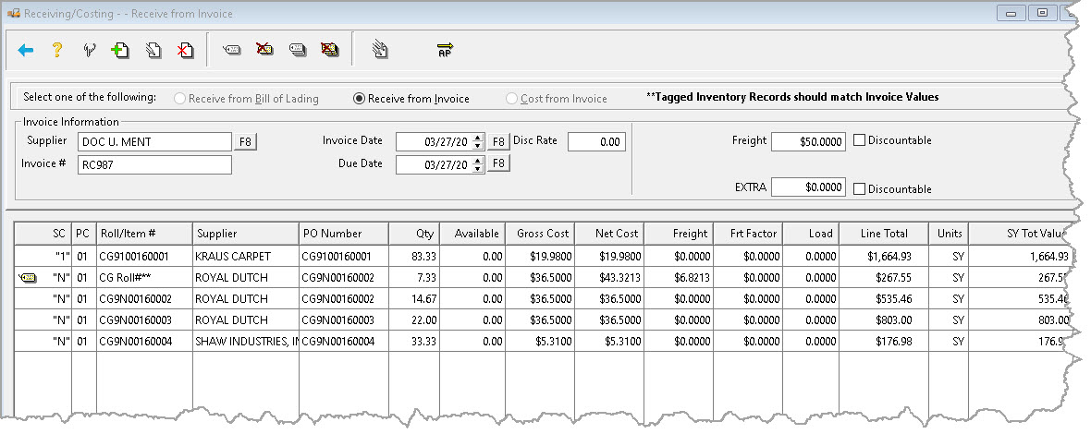Click line total cell $803.00
Screen dimensions: 1091x434
[884, 320]
